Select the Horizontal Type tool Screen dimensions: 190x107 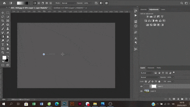coord(3,45)
